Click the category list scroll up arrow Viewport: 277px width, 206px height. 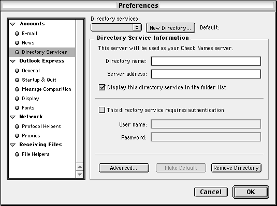(x=80, y=167)
